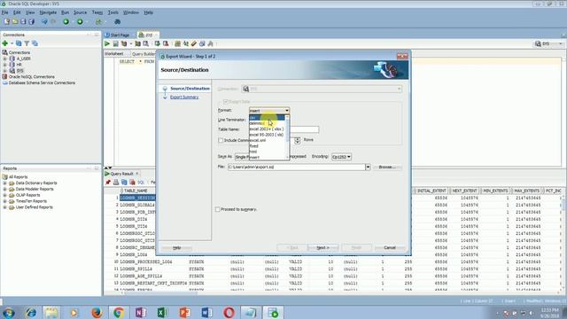567x319 pixels.
Task: Expand the A_USER connection node
Action: 5,58
